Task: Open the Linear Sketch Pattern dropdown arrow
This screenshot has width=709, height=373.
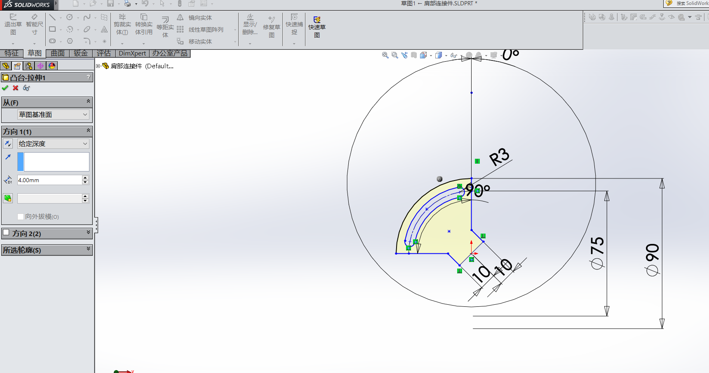Action: 235,30
